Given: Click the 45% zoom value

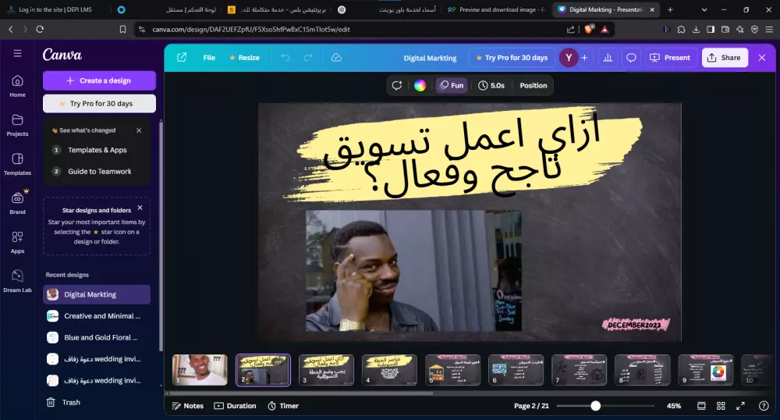Looking at the screenshot, I should [x=674, y=406].
